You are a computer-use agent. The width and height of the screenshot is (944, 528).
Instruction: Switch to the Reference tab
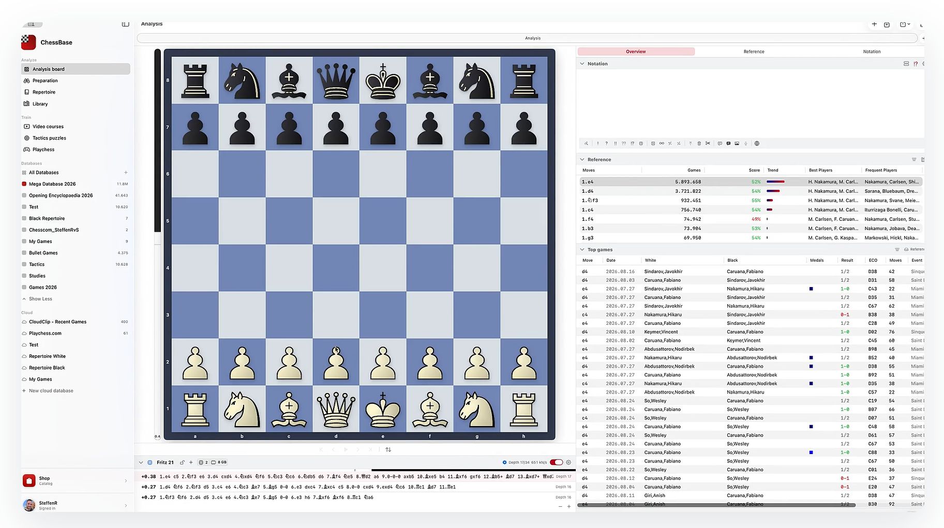tap(754, 52)
